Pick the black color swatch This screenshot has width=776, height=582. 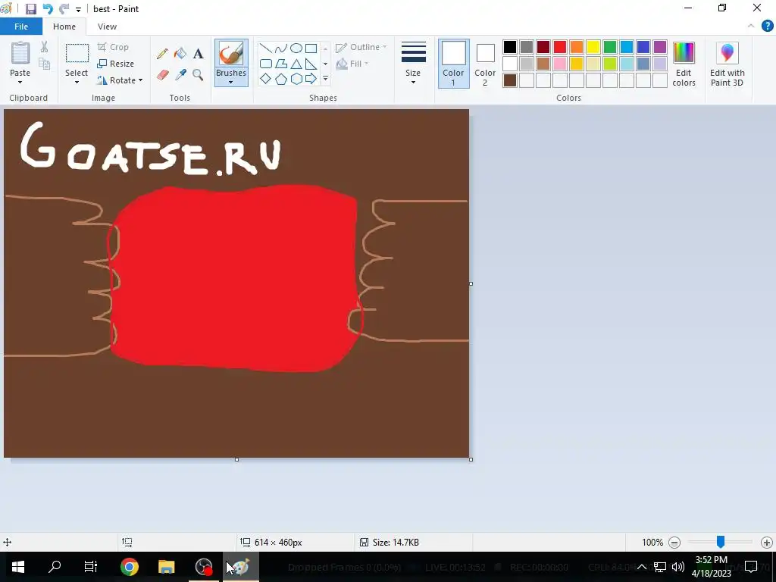click(x=510, y=47)
